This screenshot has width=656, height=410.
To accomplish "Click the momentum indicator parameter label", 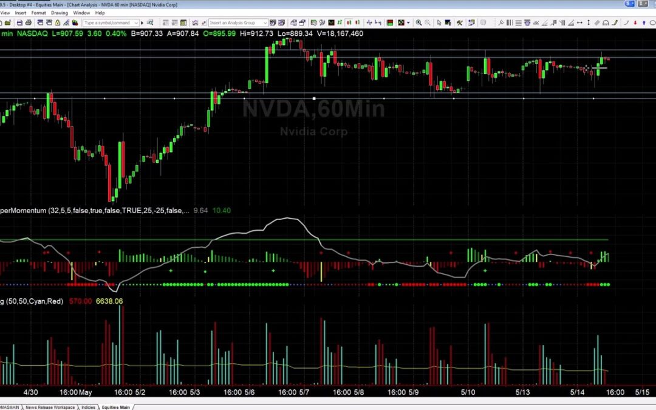I will (95, 210).
